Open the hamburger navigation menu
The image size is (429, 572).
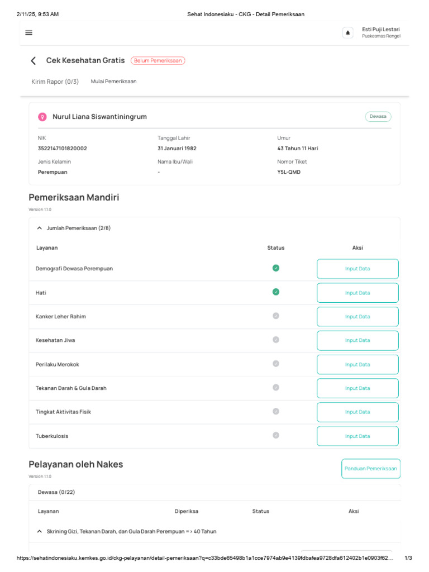click(29, 33)
